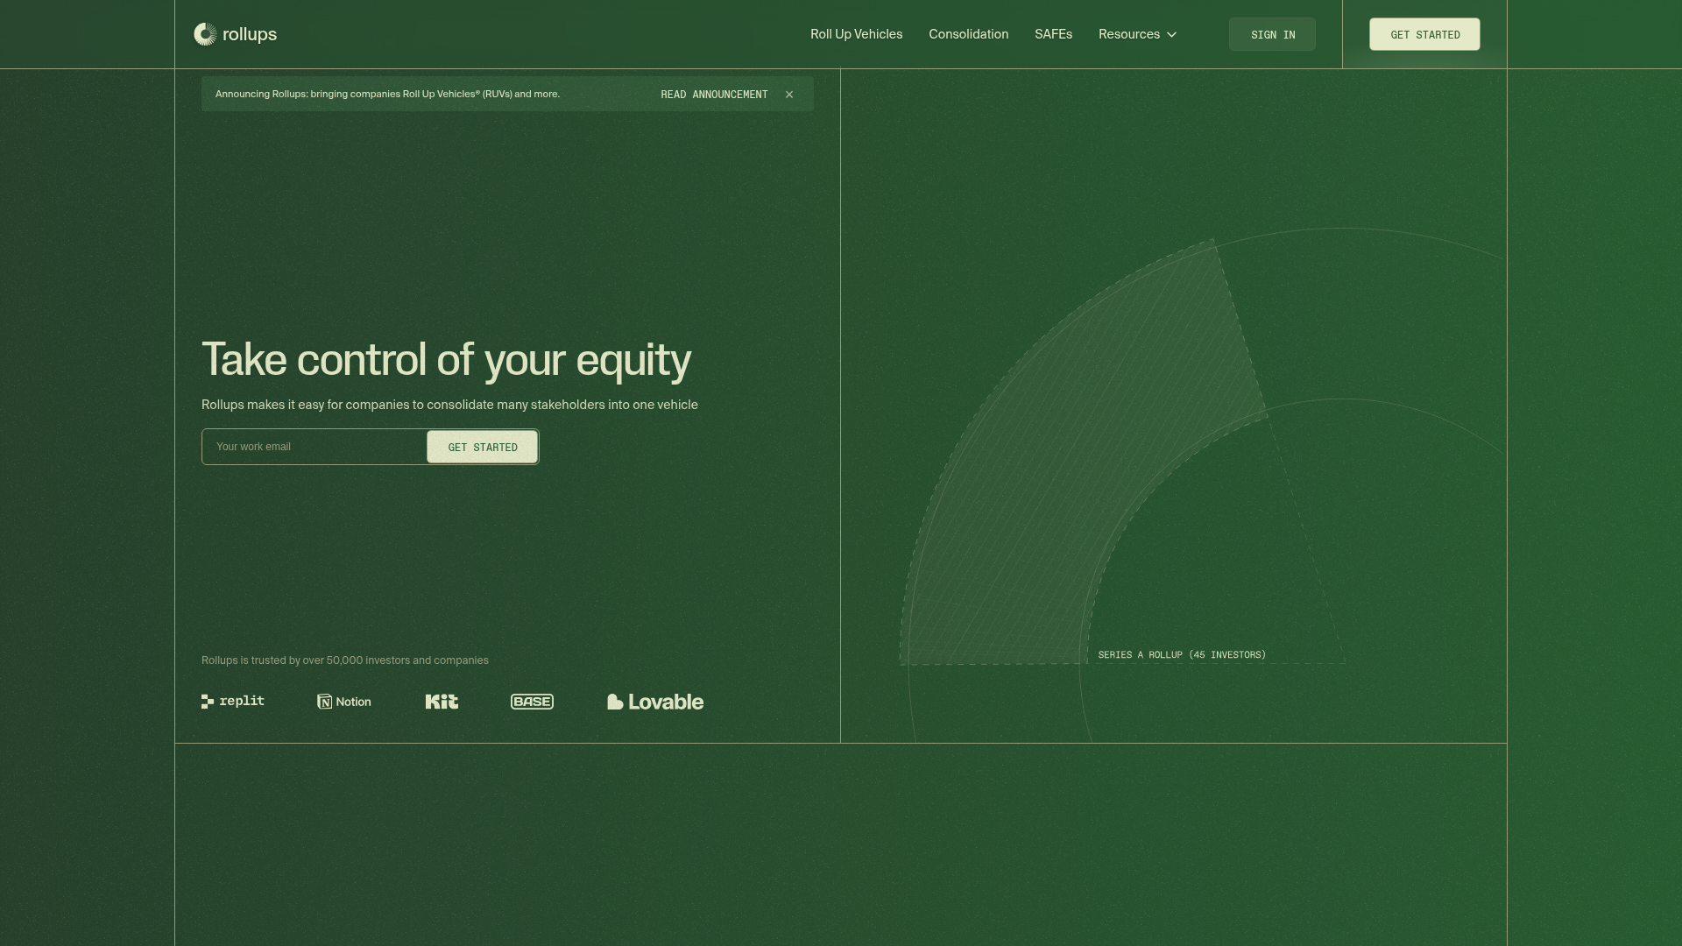Select SAFEs in the navigation
This screenshot has width=1682, height=946.
pyautogui.click(x=1053, y=34)
